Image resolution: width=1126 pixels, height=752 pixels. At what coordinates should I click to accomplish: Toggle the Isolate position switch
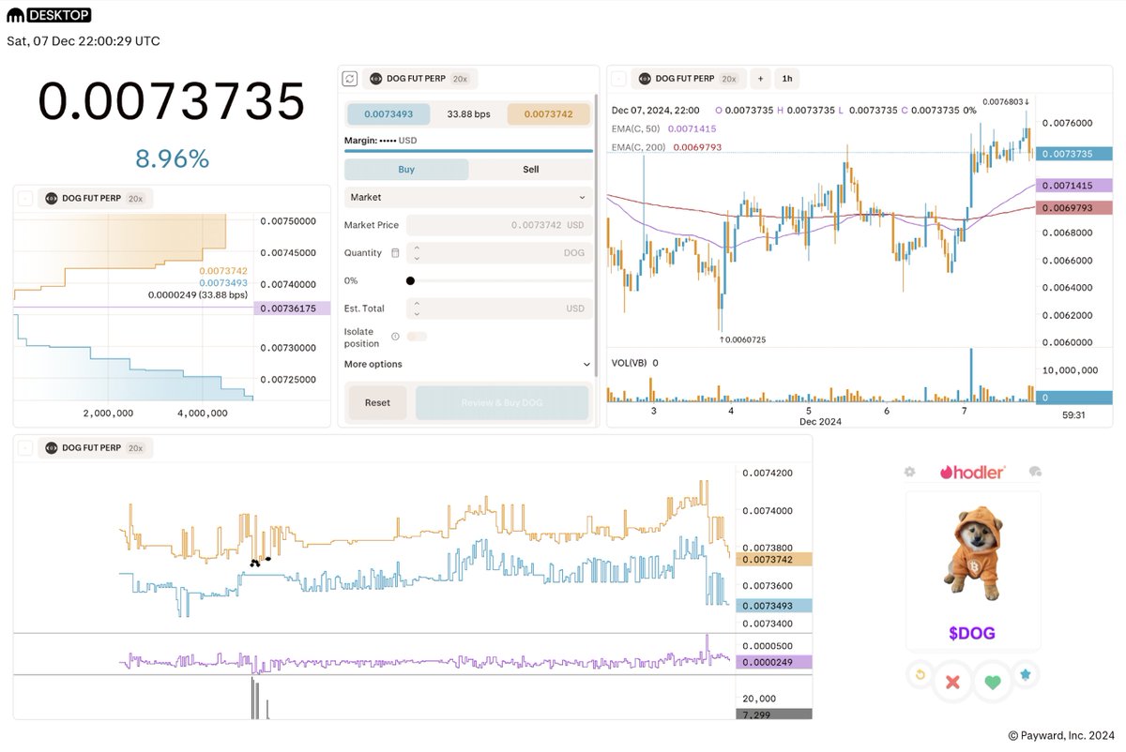pyautogui.click(x=417, y=337)
